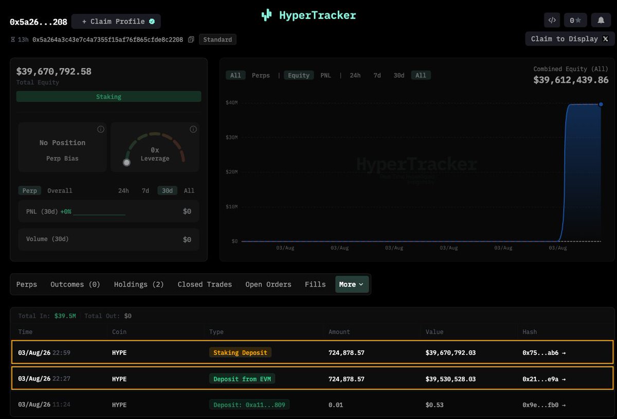Click the full wallet address 0x5a264a3c...2208
The height and width of the screenshot is (419, 617).
point(107,40)
